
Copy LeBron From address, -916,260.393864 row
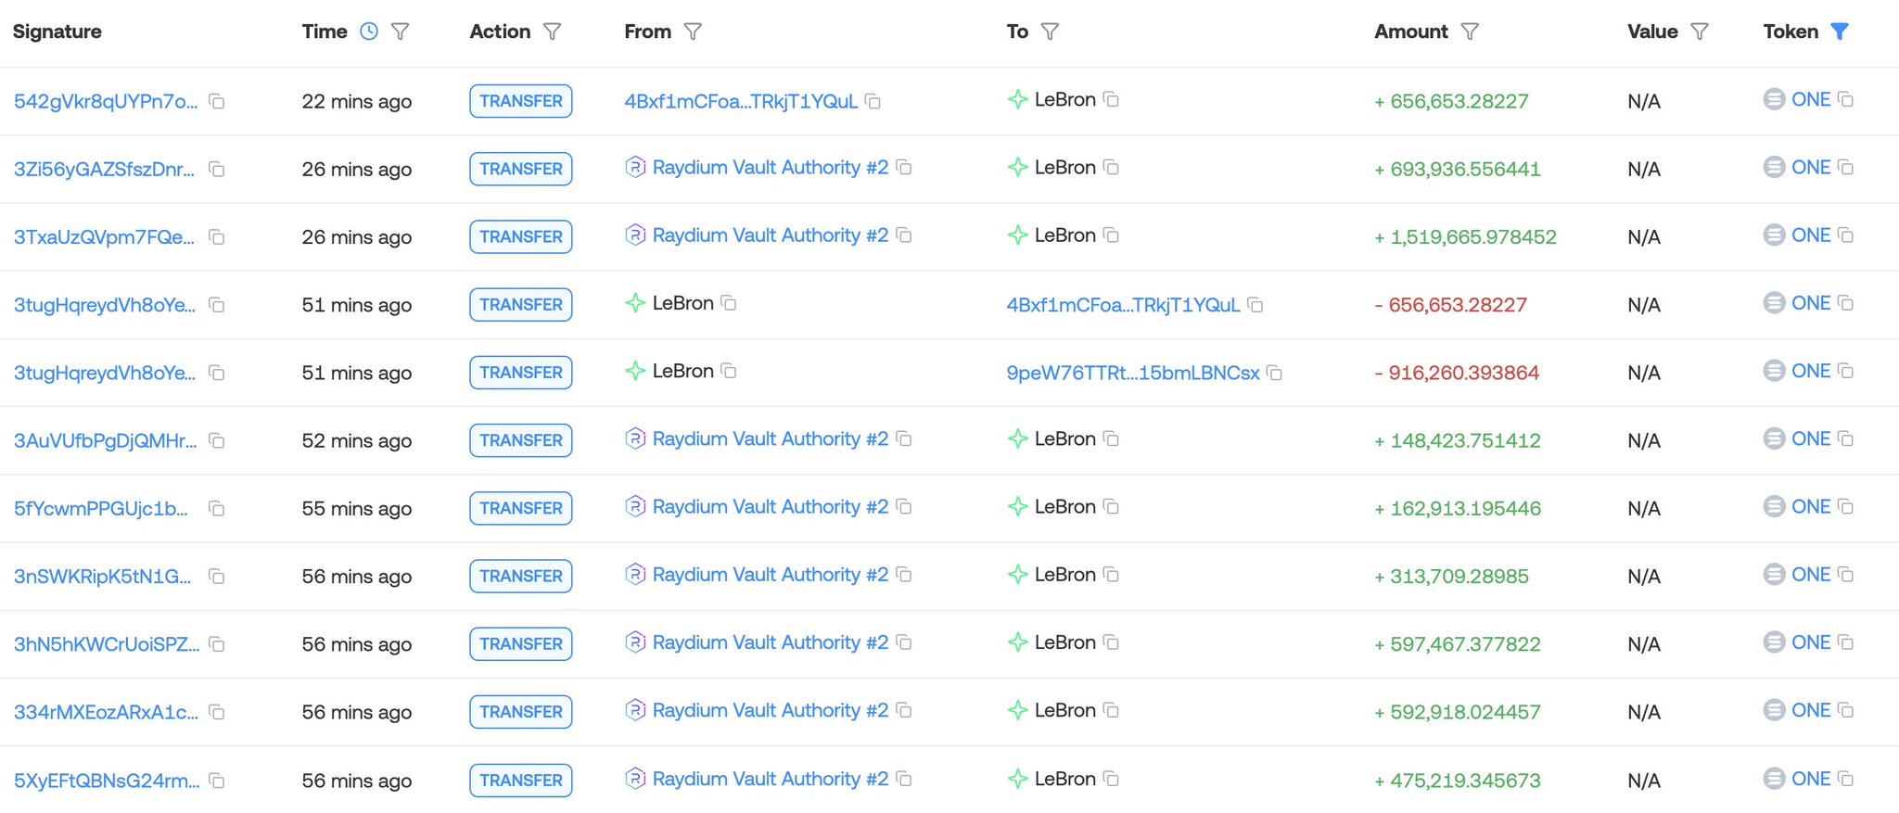(729, 371)
